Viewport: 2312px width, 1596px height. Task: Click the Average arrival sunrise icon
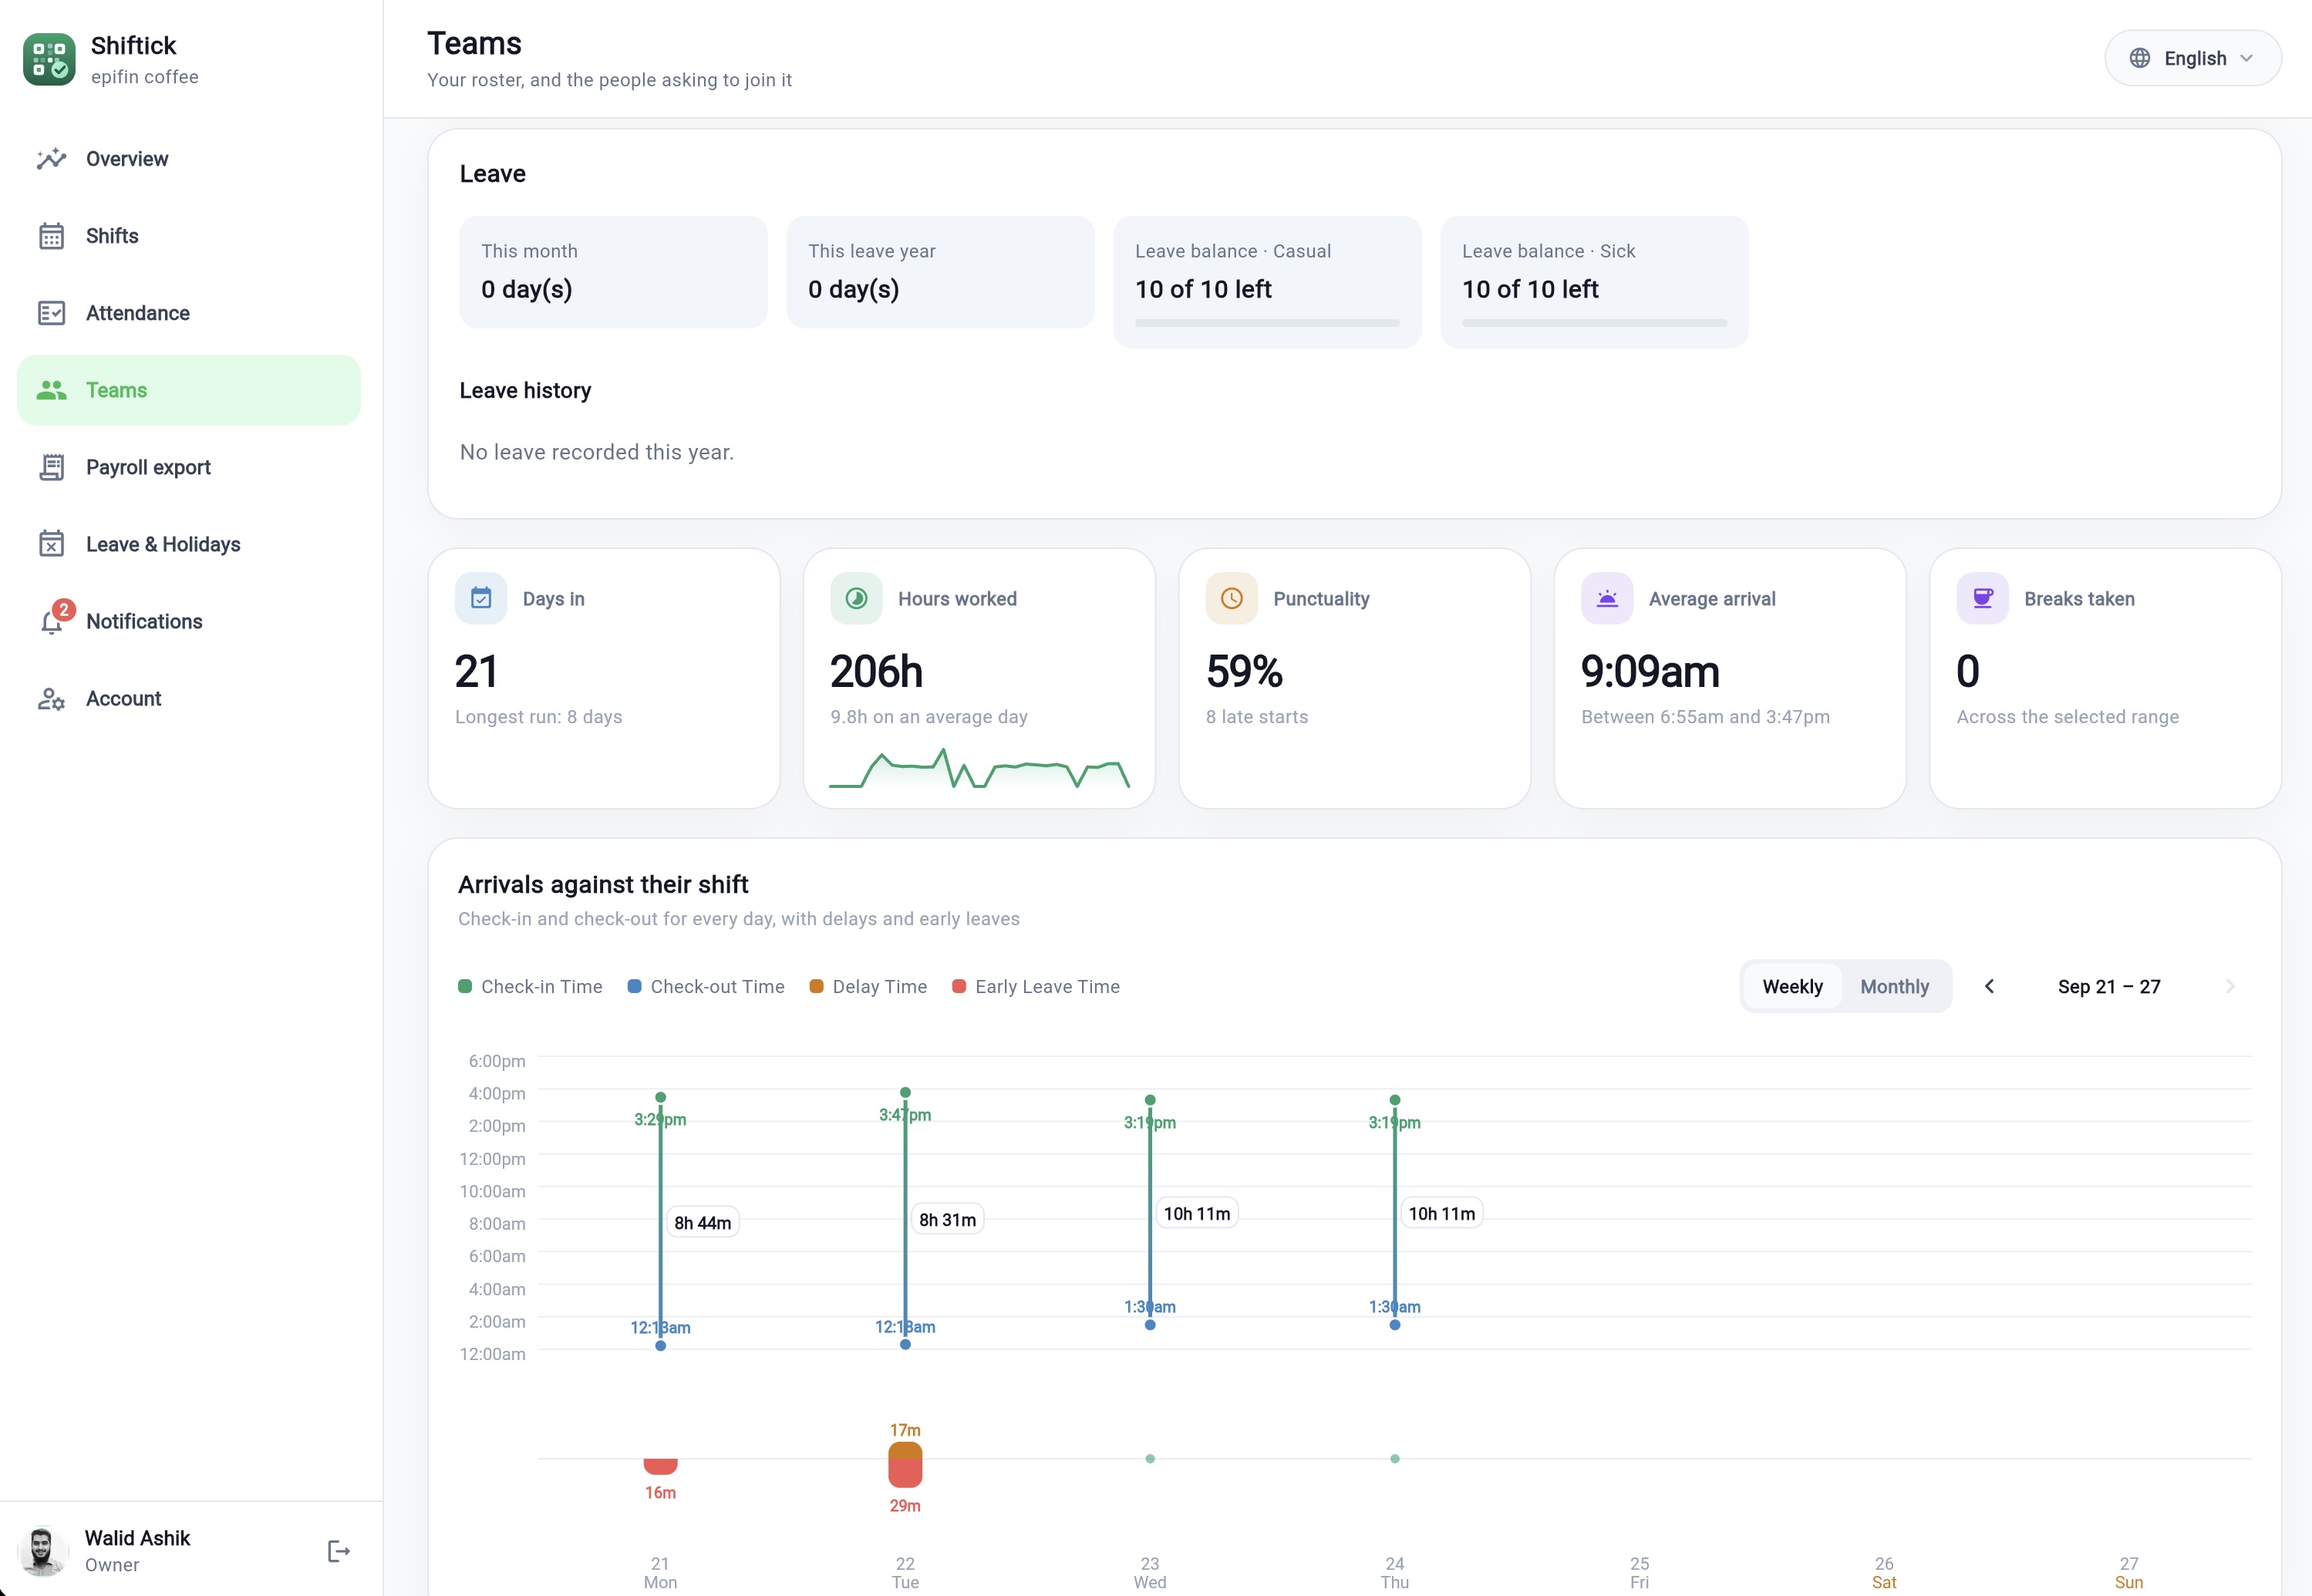pos(1607,598)
